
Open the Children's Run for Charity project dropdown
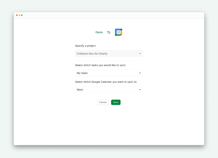click(x=109, y=54)
